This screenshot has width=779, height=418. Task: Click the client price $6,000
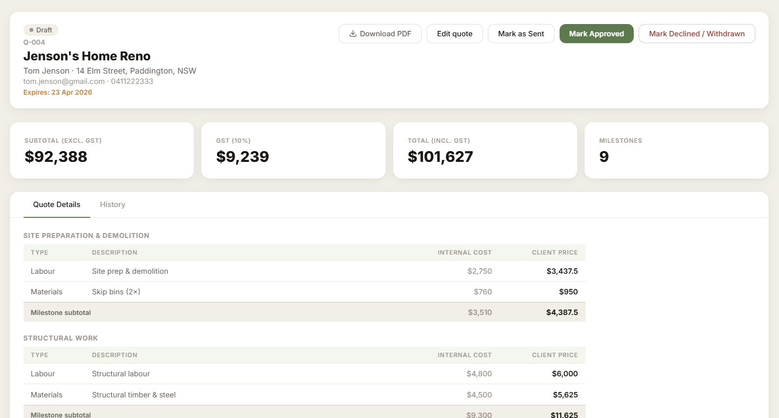pos(565,374)
